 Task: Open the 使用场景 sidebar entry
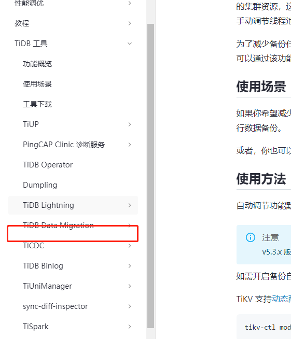pos(37,84)
